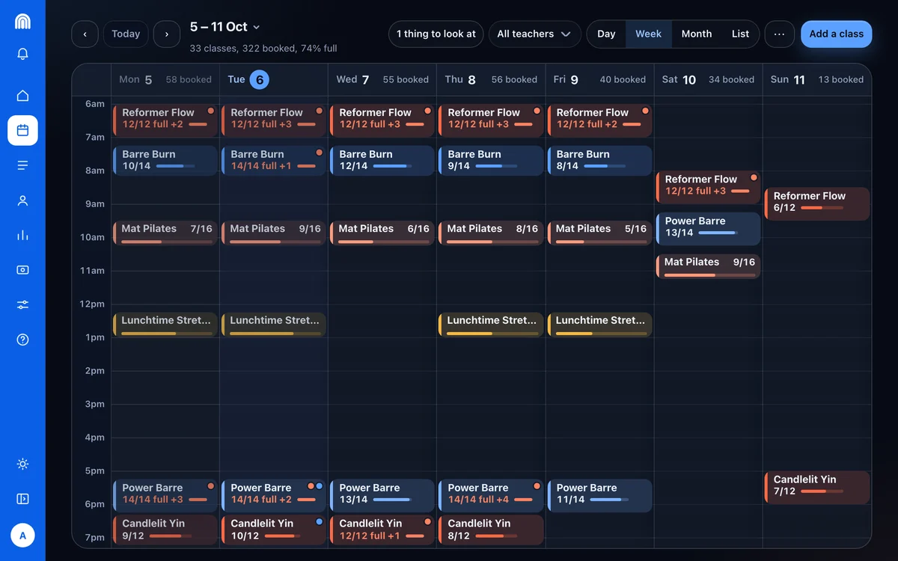Viewport: 898px width, 561px height.
Task: Open Tuesday's Barre Burn class card
Action: click(x=274, y=161)
